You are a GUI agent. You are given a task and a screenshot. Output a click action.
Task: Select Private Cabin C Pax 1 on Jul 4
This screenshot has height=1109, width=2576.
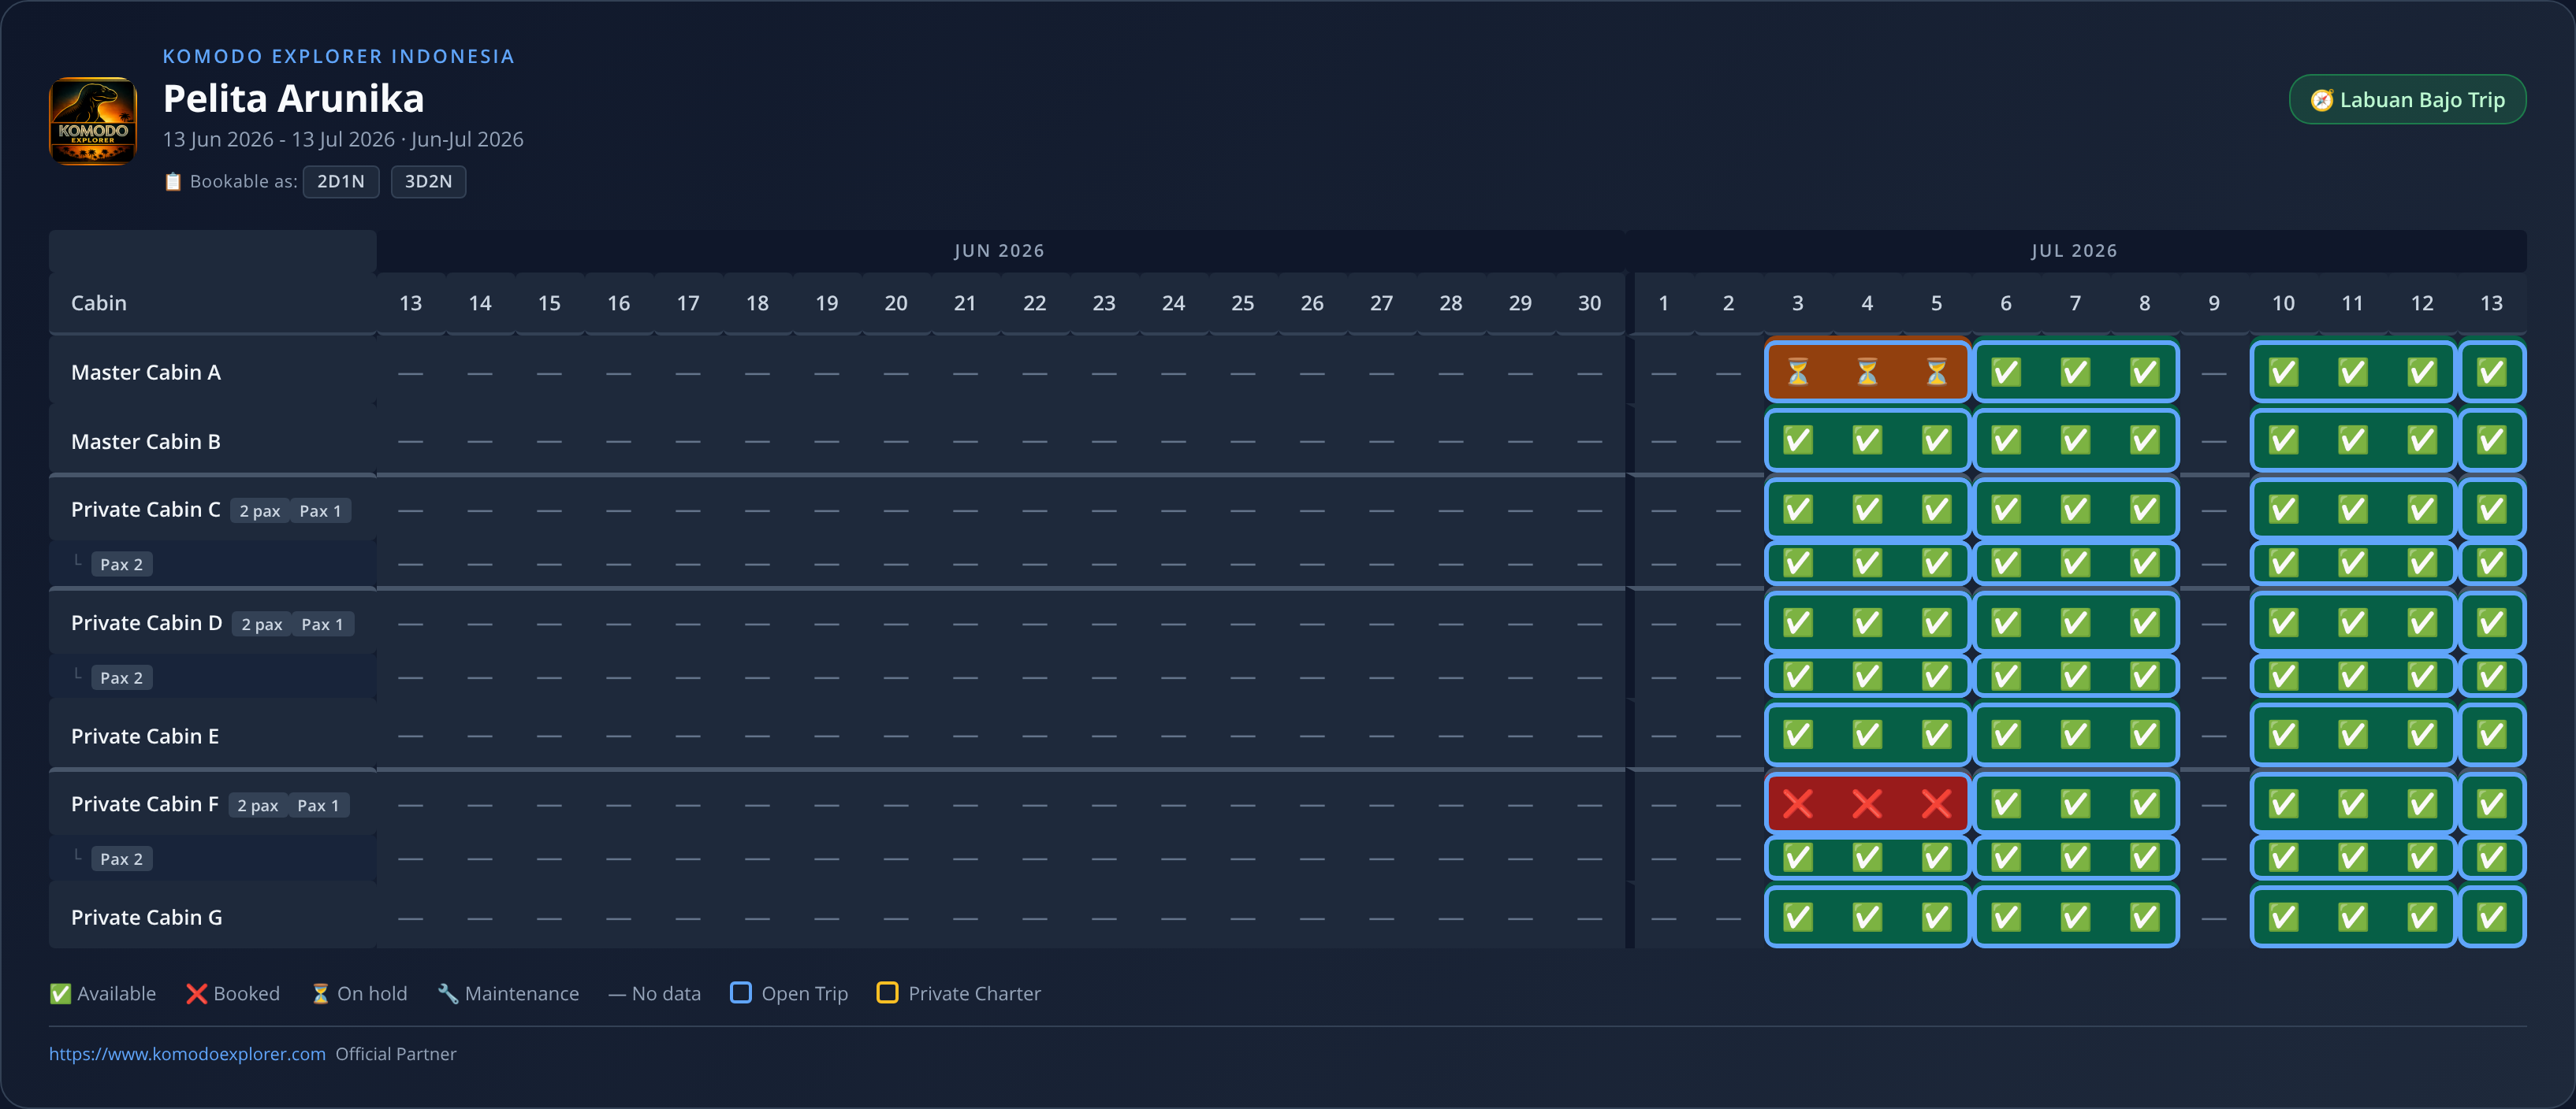coord(1867,510)
